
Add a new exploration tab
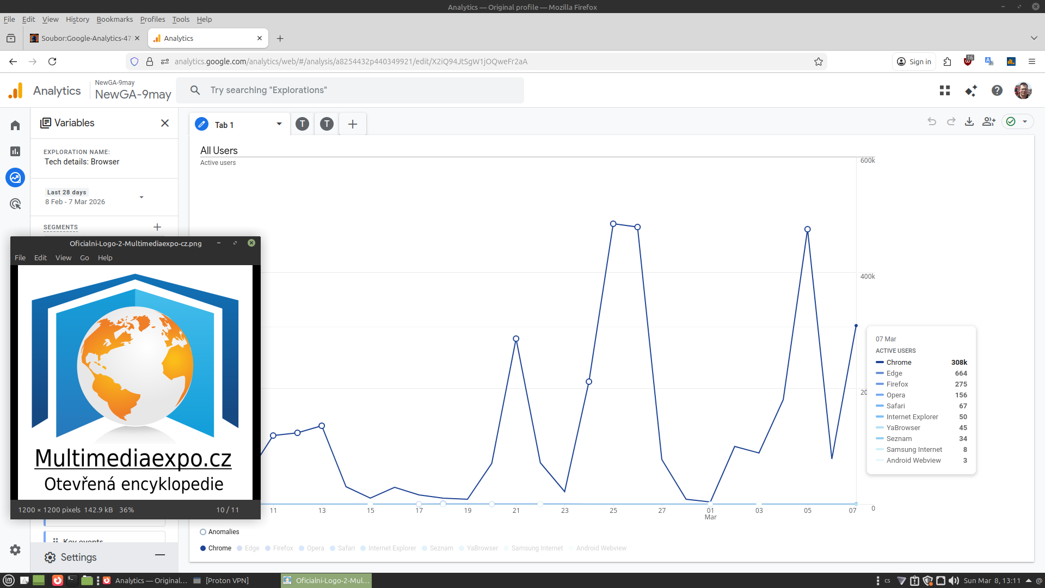[x=353, y=124]
